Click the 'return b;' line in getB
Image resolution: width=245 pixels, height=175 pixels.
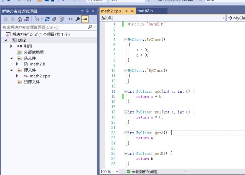click(x=145, y=159)
